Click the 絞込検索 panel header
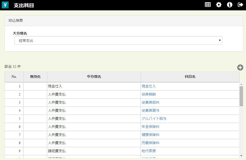 [x=124, y=21]
